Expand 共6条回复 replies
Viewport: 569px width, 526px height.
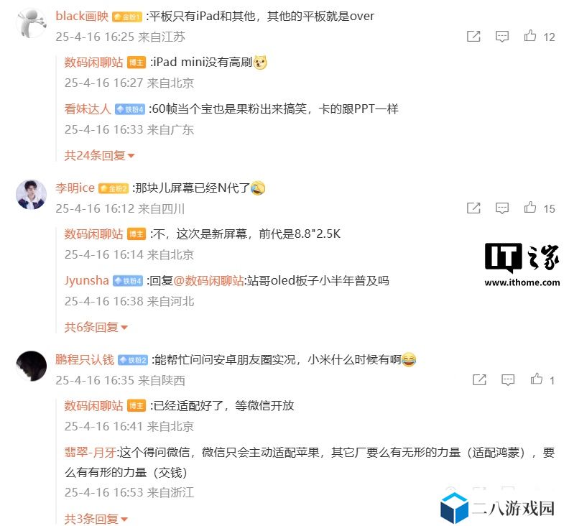tap(96, 327)
